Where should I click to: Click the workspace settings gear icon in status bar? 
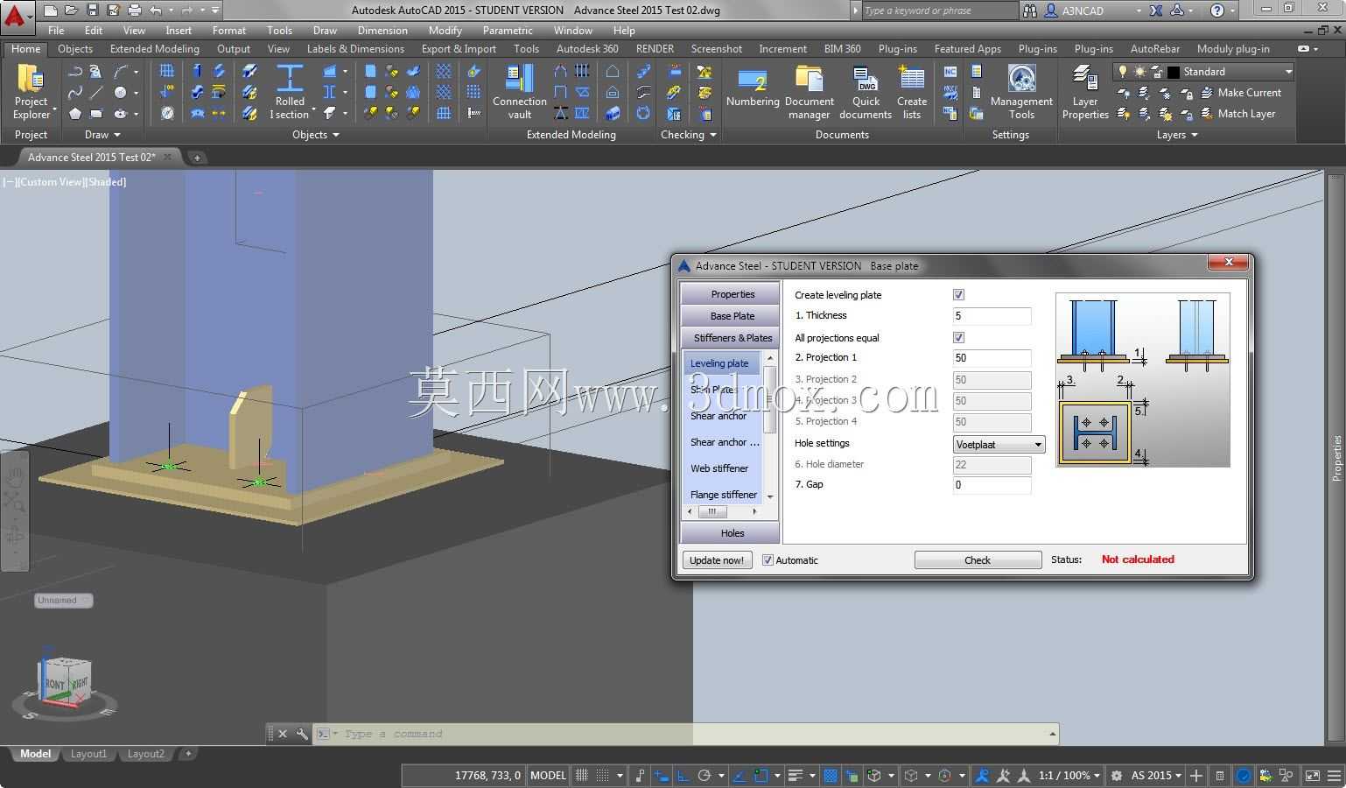[x=1116, y=776]
